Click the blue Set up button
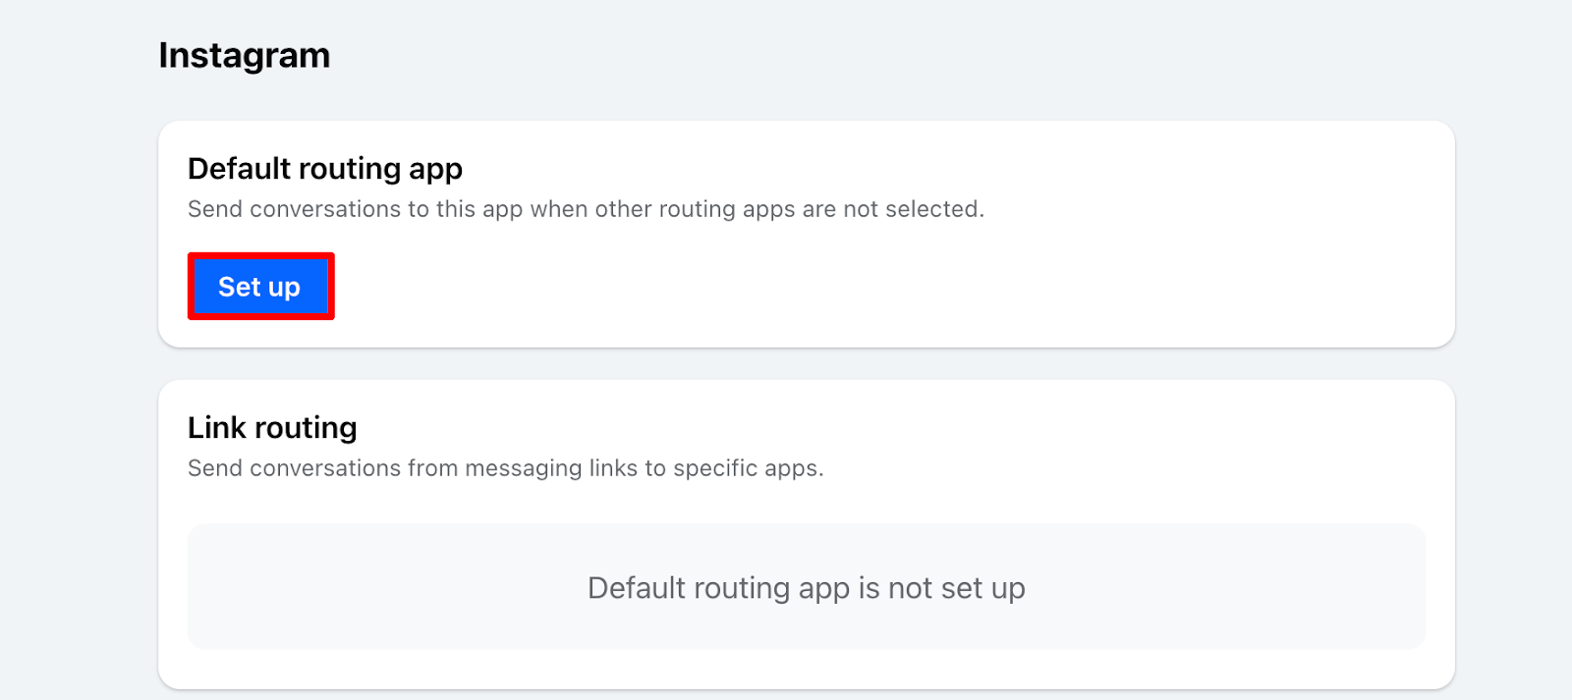The height and width of the screenshot is (700, 1572). tap(259, 287)
